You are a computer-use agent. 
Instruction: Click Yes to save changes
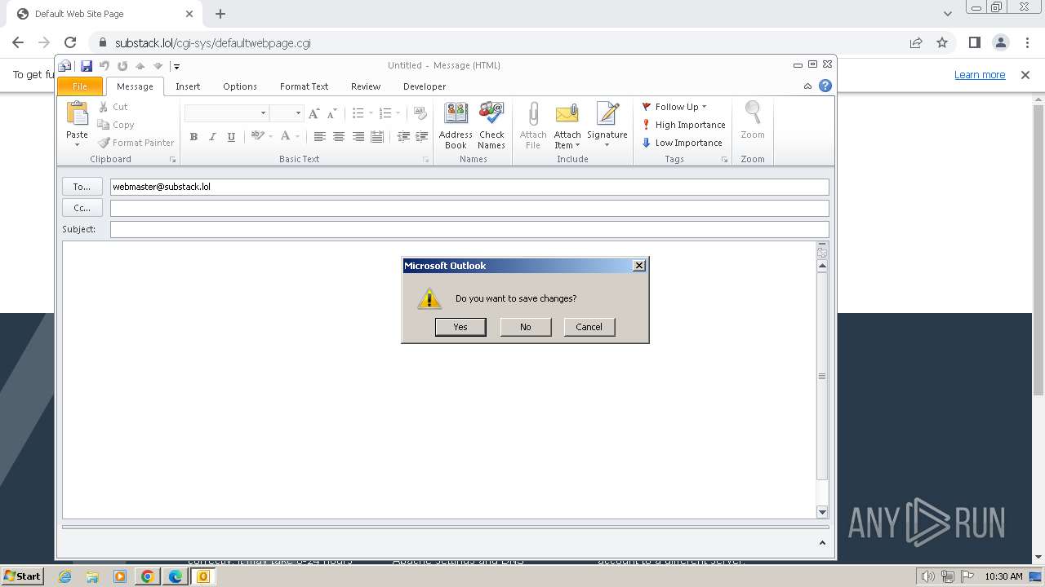[460, 327]
